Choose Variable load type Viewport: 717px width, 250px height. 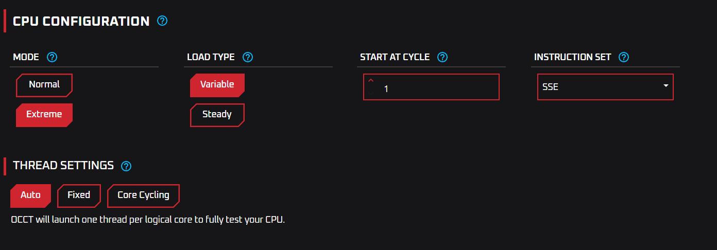click(217, 85)
